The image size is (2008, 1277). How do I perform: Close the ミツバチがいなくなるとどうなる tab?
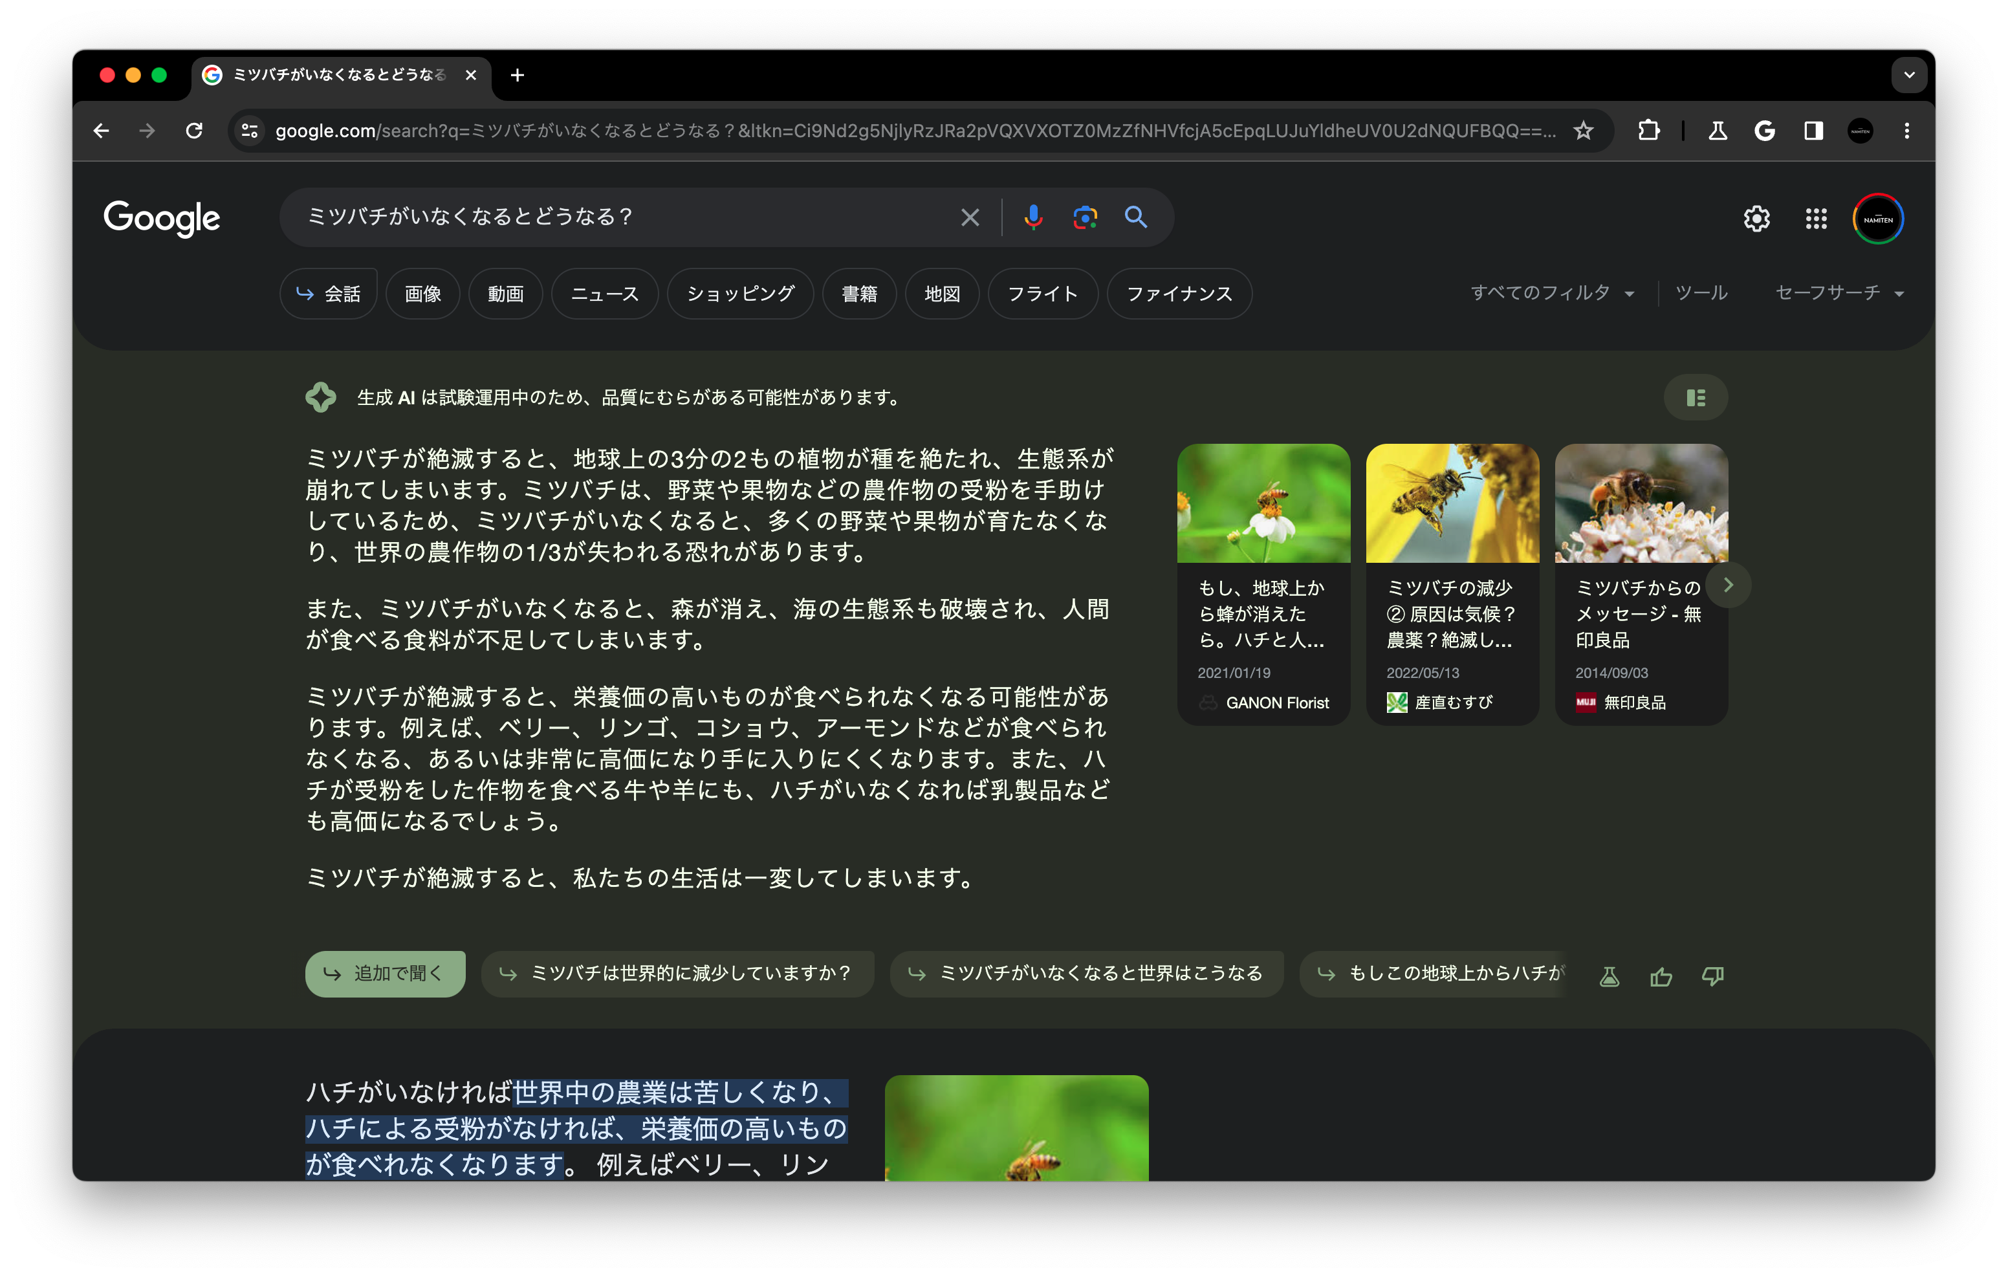point(471,75)
